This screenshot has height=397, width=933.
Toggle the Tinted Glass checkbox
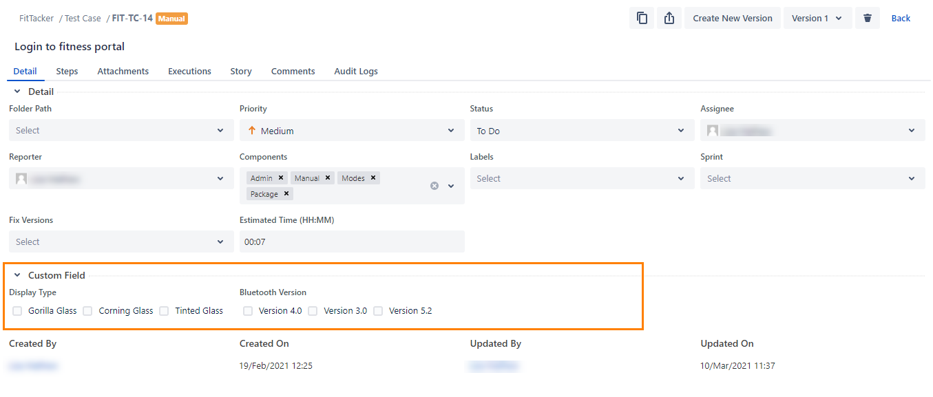pyautogui.click(x=164, y=311)
